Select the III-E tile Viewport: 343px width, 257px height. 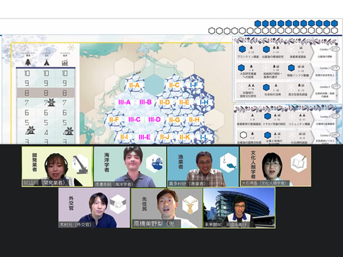(x=144, y=137)
